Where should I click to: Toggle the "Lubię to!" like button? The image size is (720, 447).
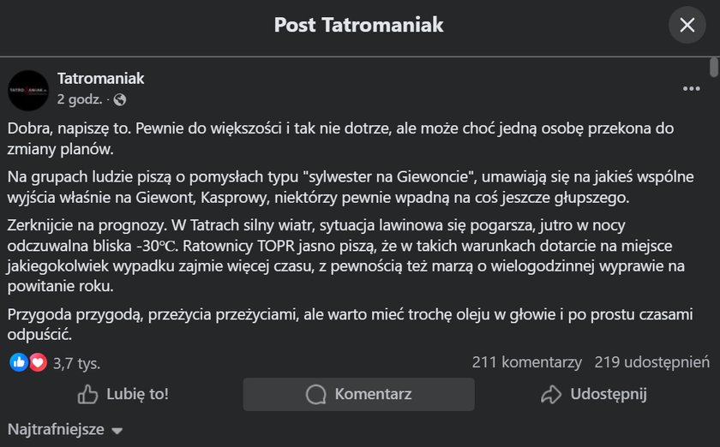pos(123,394)
